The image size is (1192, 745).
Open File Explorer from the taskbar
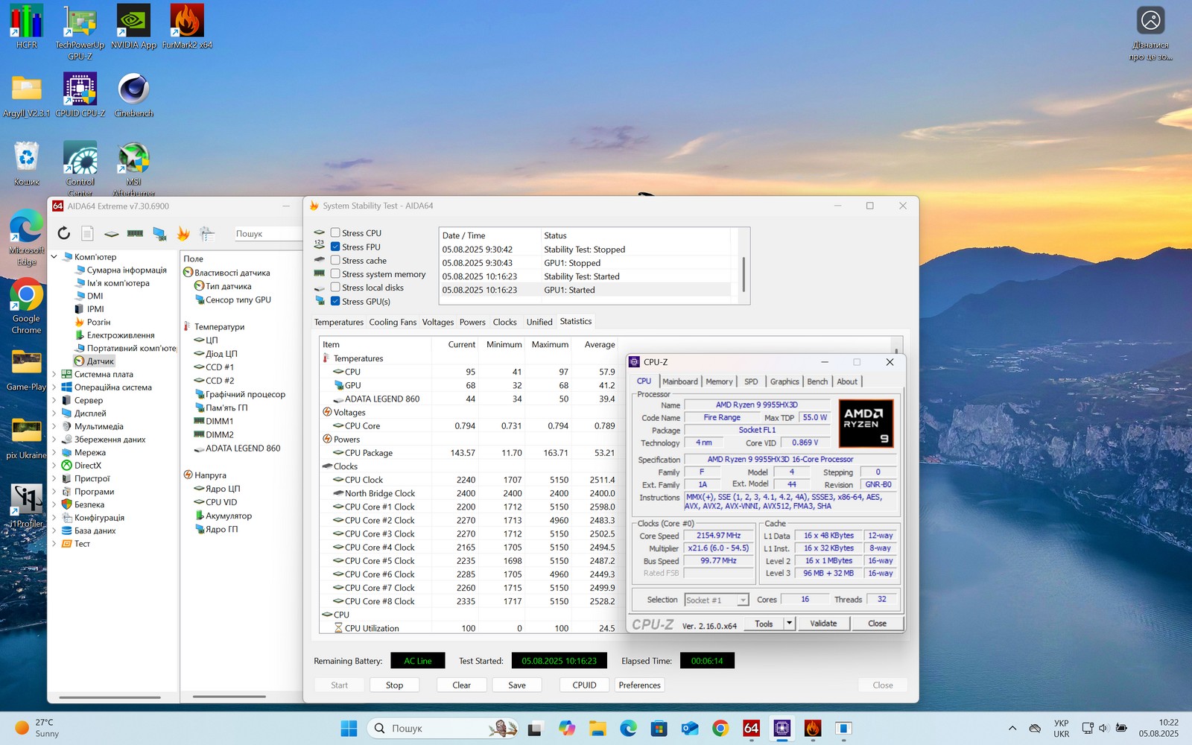597,728
